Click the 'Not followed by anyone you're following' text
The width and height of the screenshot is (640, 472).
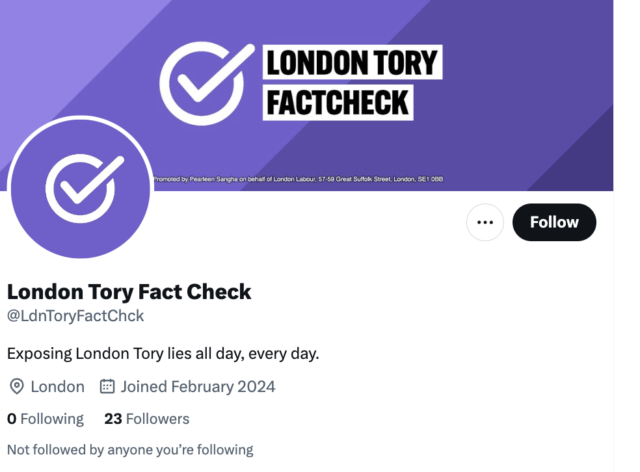[130, 450]
